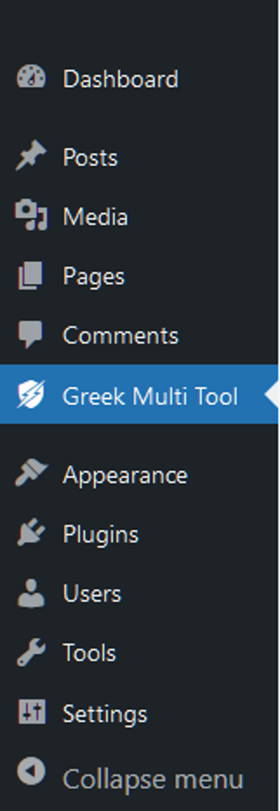Open the Greek Multi Tool menu label
Image resolution: width=280 pixels, height=811 pixels.
point(150,396)
